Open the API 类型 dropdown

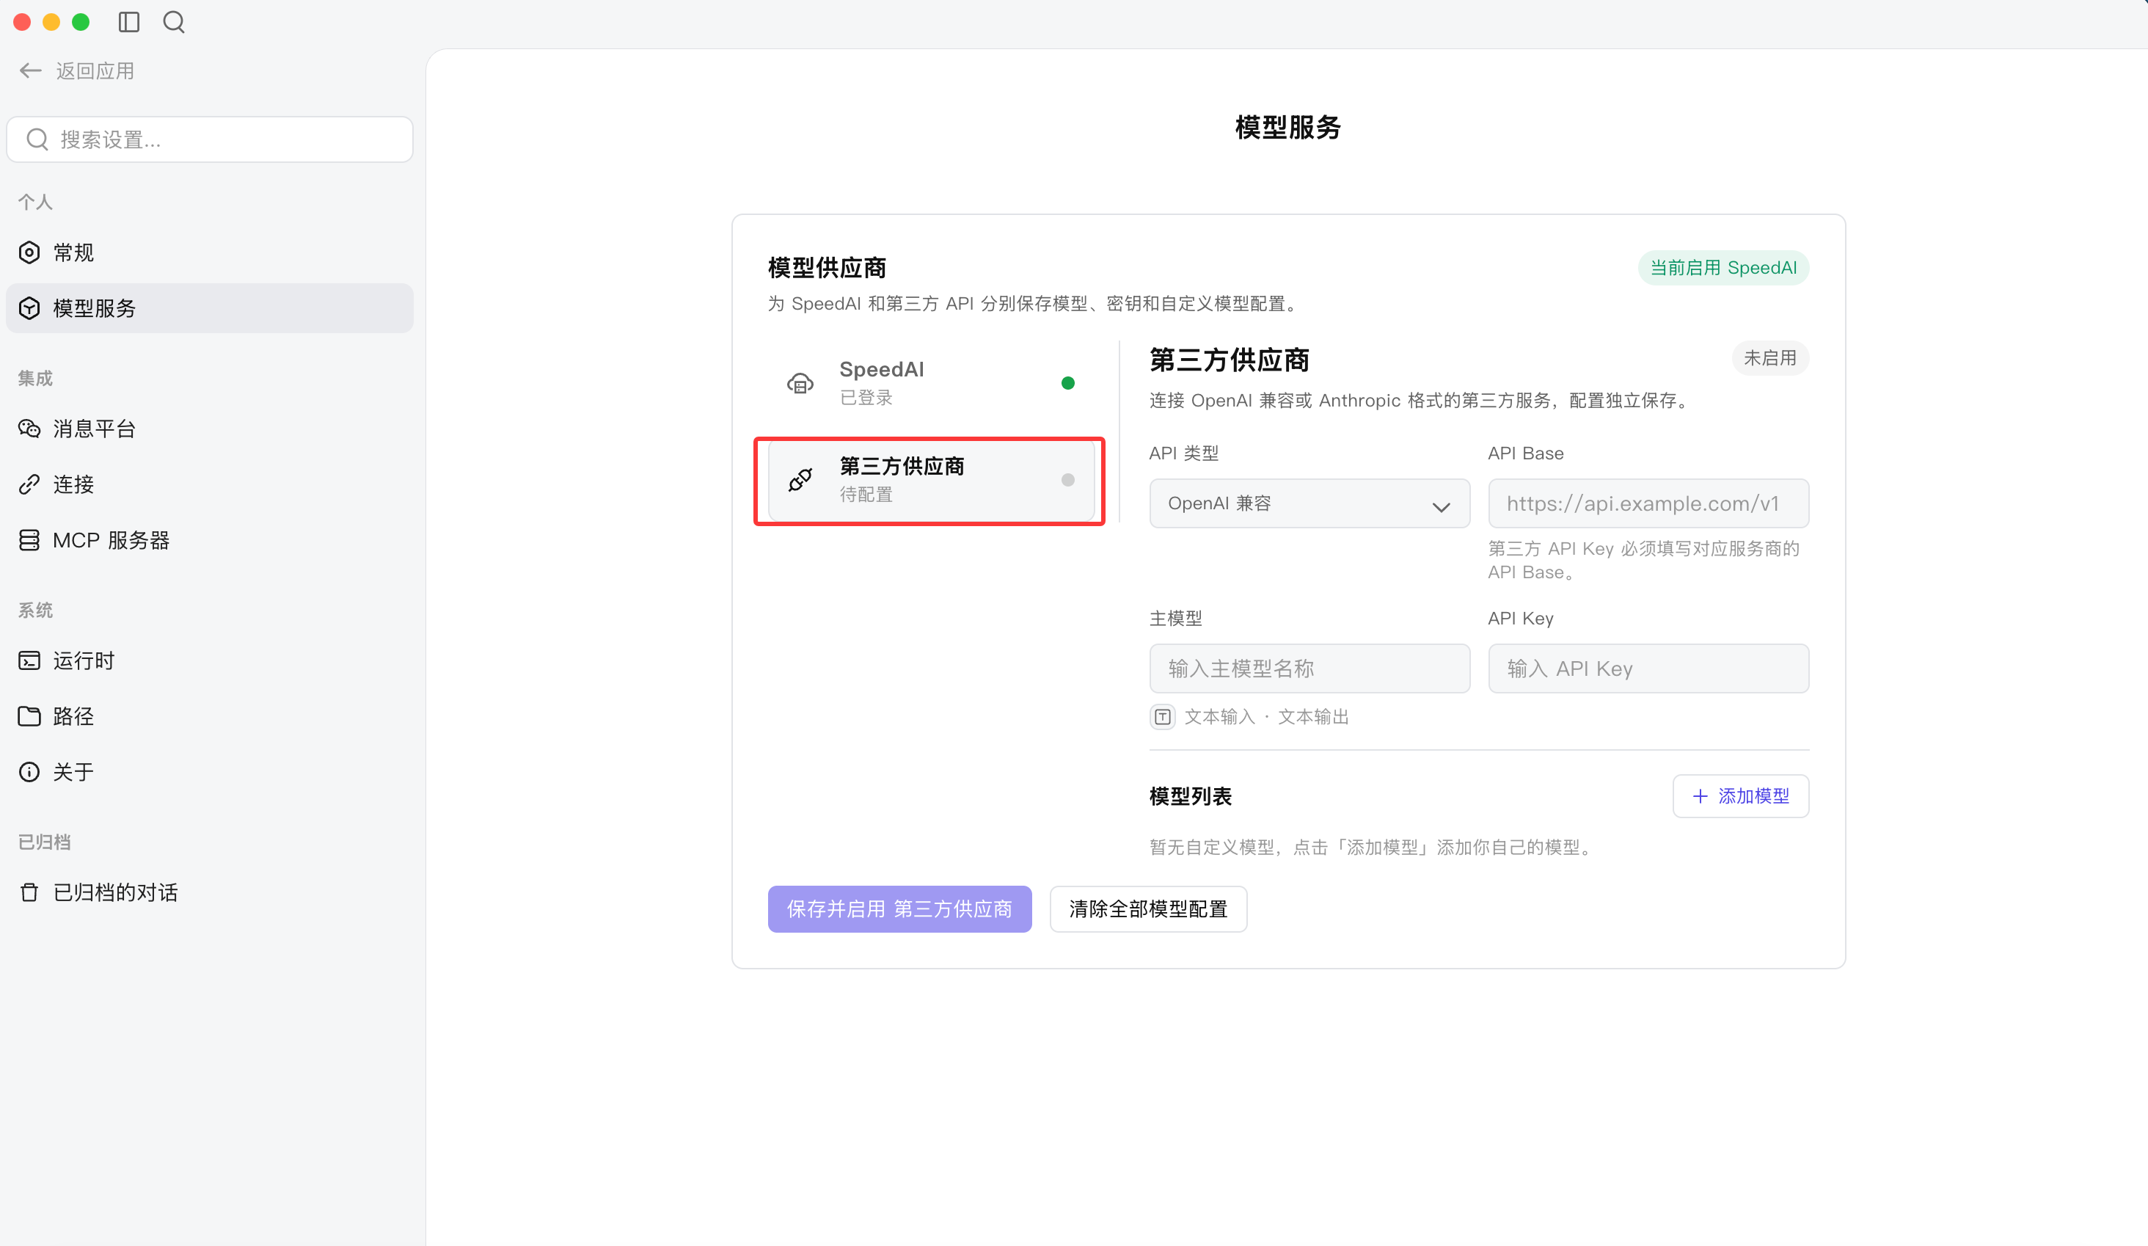1309,503
